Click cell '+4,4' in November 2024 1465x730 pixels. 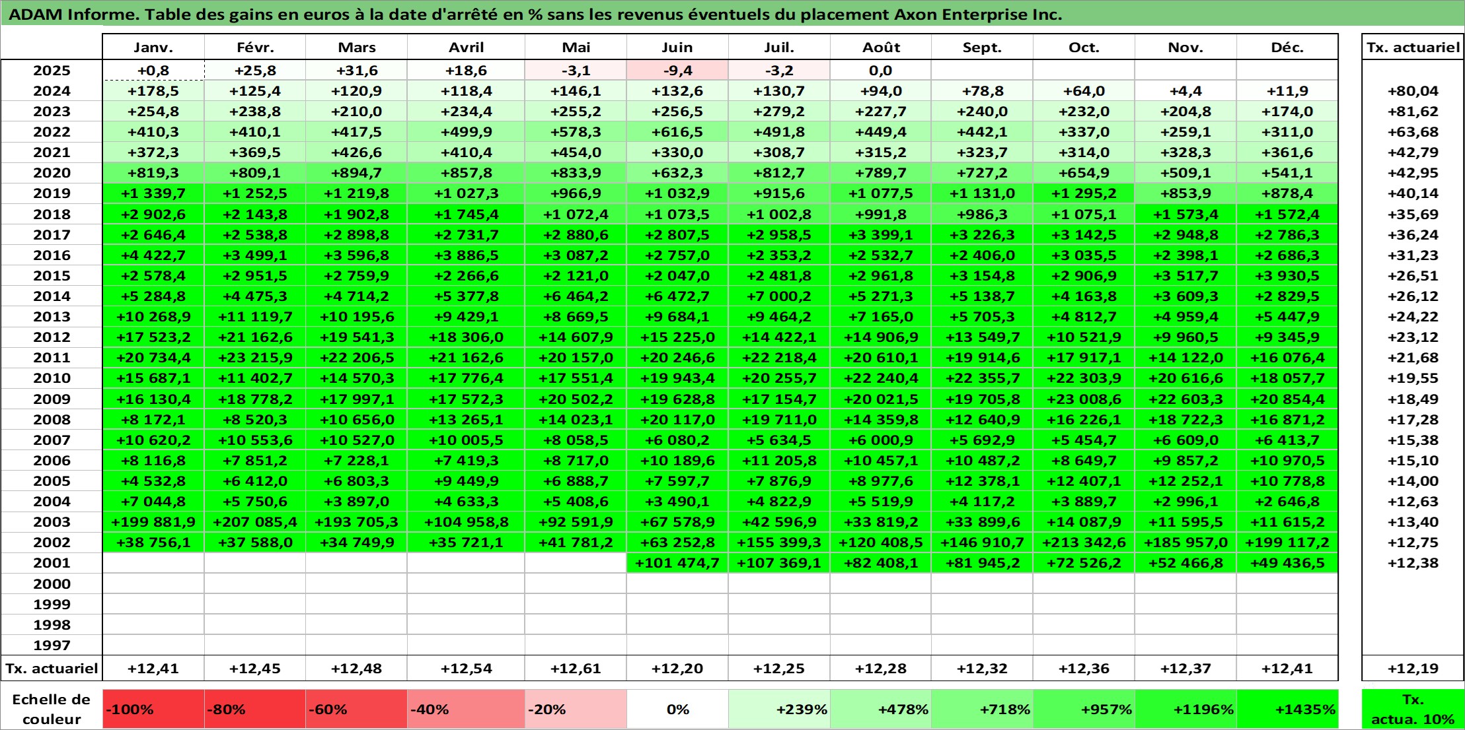(x=1185, y=91)
